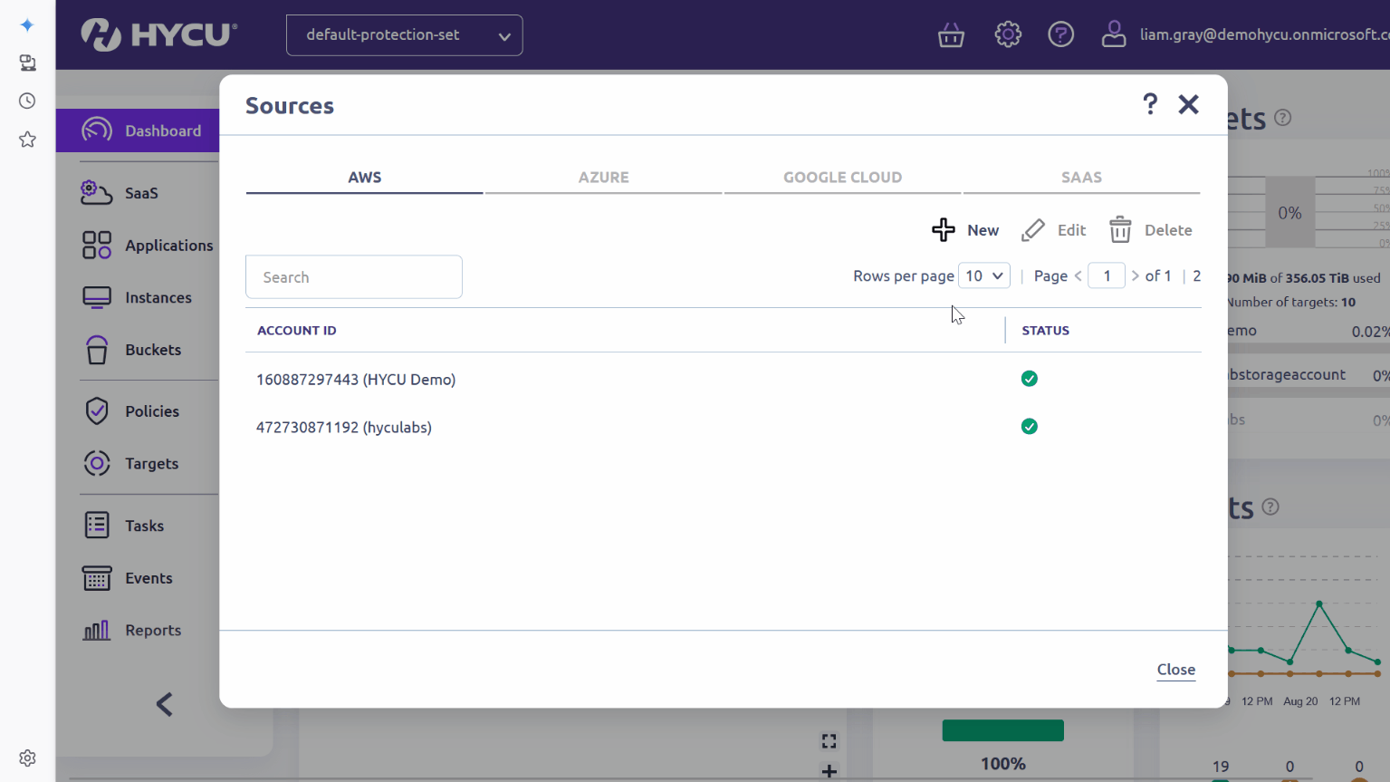This screenshot has height=782, width=1390.
Task: Go to next page arrow
Action: pyautogui.click(x=1135, y=275)
